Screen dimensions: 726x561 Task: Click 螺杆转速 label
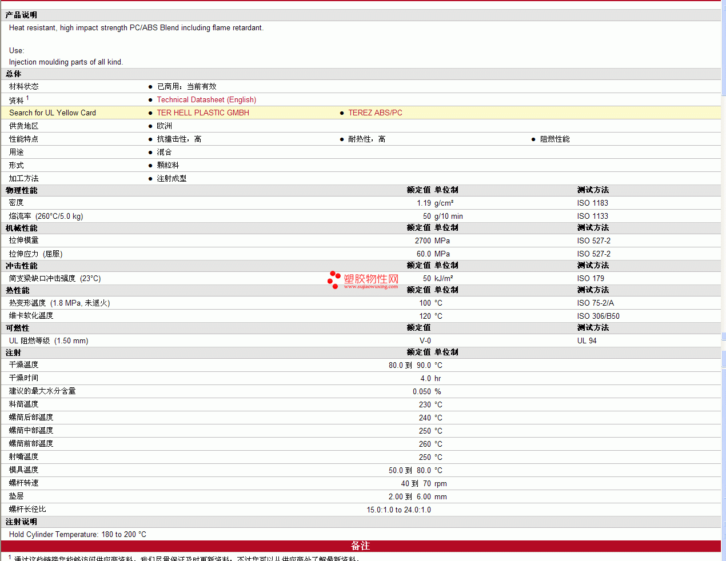click(x=24, y=483)
